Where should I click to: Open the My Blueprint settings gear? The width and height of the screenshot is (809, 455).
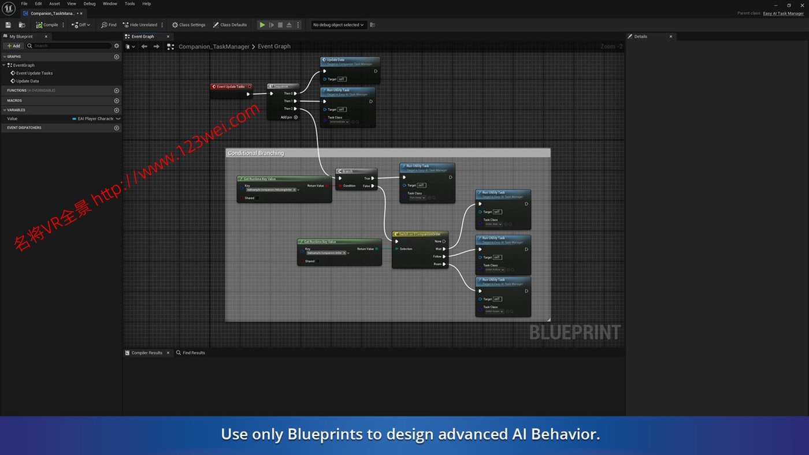(117, 46)
